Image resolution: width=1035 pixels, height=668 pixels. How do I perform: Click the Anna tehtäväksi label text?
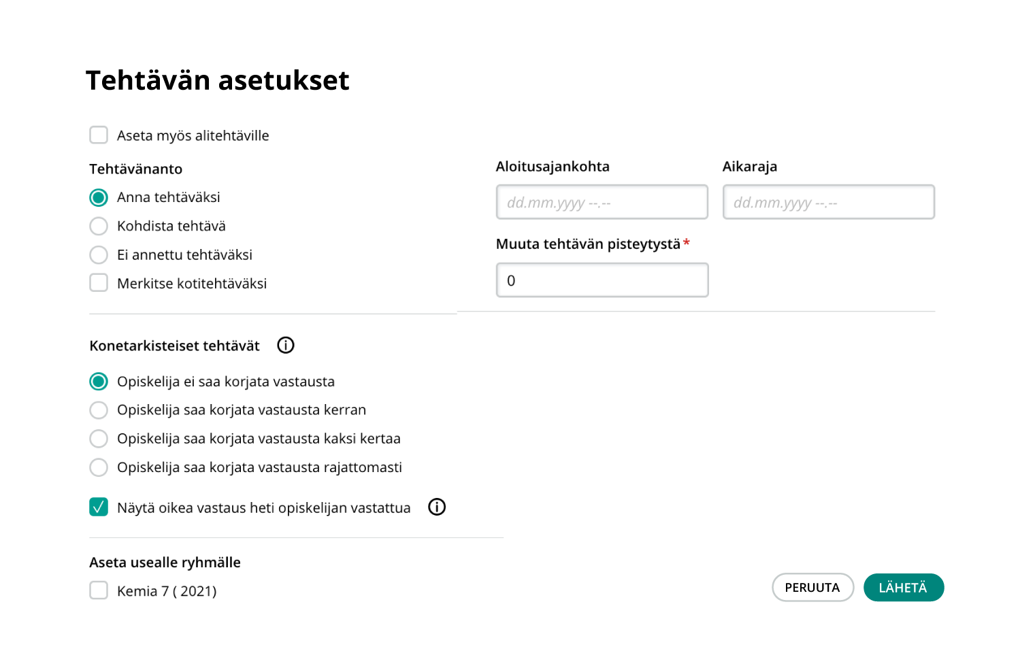[x=169, y=198]
